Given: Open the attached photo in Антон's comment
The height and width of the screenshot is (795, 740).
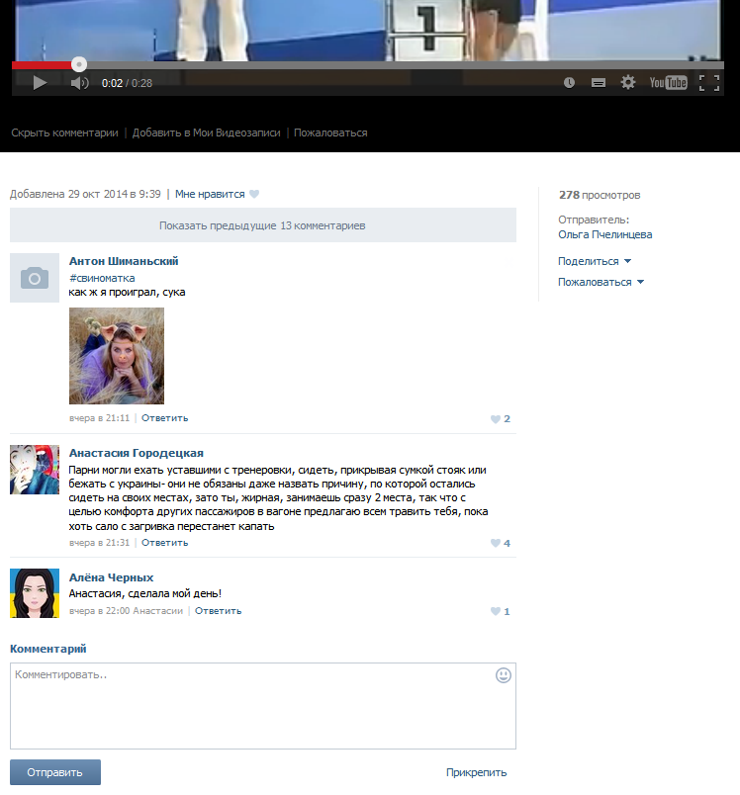Looking at the screenshot, I should point(117,356).
